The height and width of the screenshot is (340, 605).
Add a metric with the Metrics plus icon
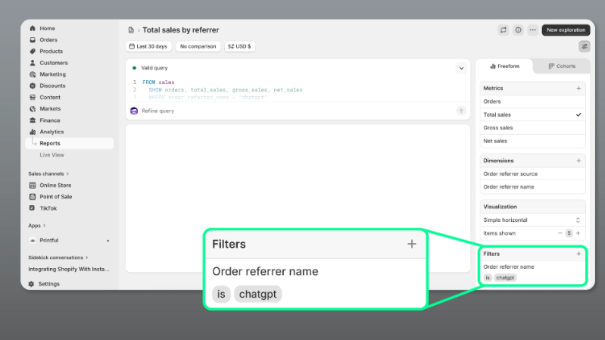(x=578, y=89)
